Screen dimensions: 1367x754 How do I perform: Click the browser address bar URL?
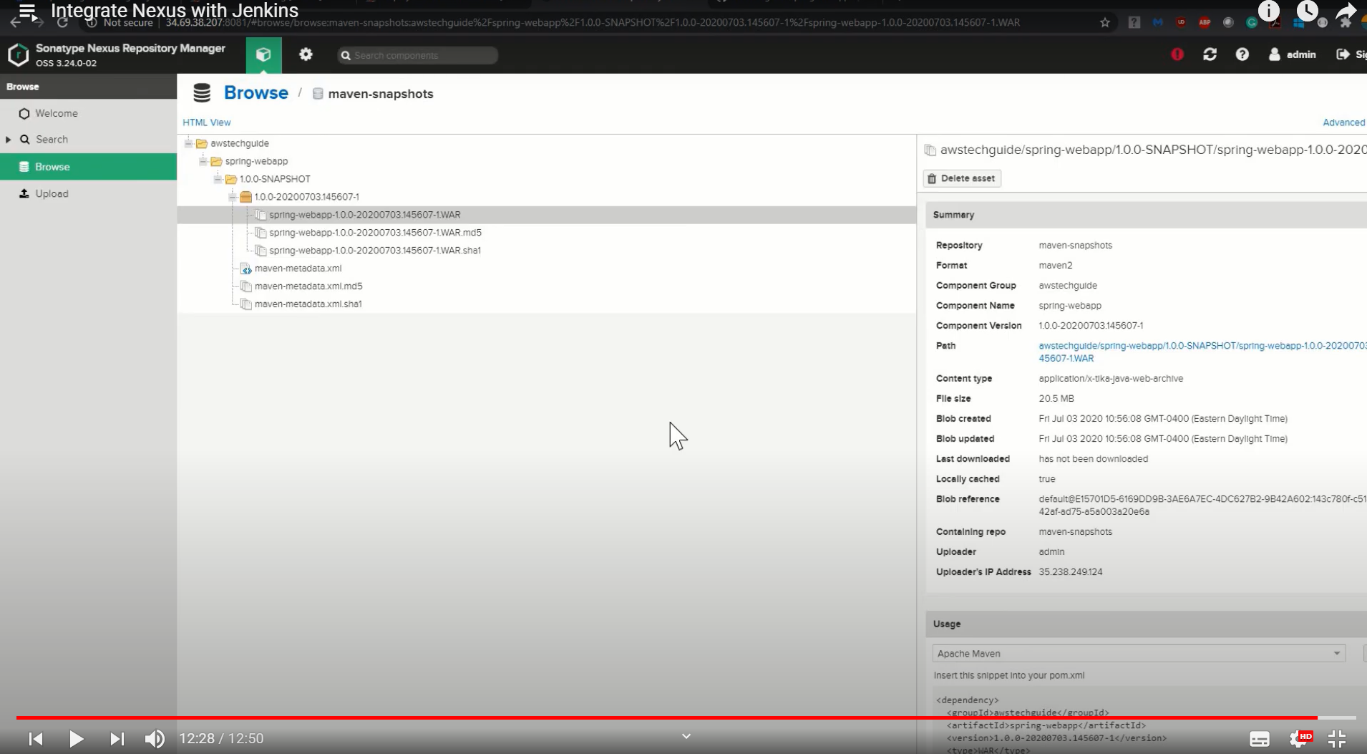click(593, 23)
